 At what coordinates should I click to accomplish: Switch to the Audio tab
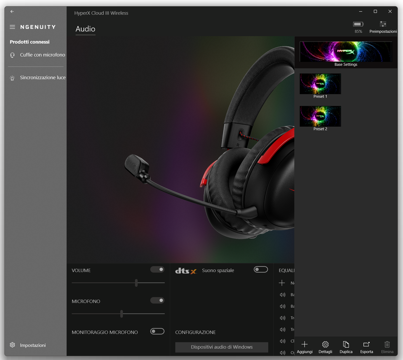(85, 29)
